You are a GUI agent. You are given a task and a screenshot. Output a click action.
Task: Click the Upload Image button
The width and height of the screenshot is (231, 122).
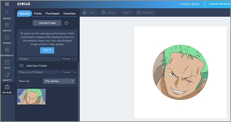[47, 23]
